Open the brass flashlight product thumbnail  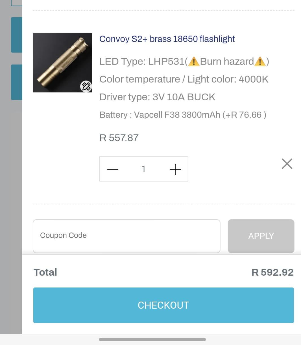(62, 63)
